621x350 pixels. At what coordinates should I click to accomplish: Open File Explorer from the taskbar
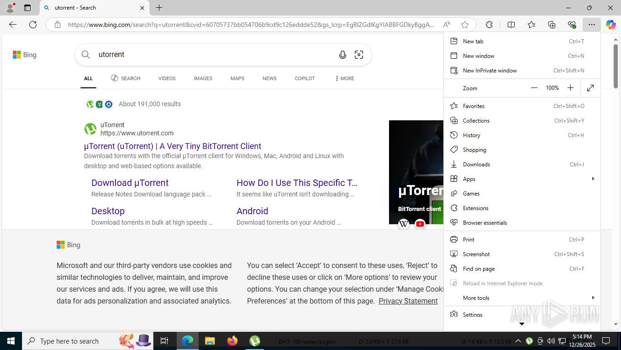coord(210,341)
